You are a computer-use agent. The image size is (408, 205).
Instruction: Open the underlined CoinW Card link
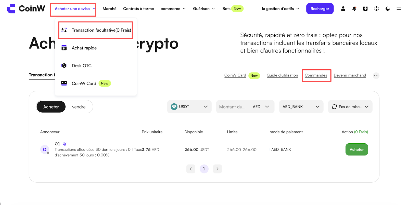tap(235, 75)
